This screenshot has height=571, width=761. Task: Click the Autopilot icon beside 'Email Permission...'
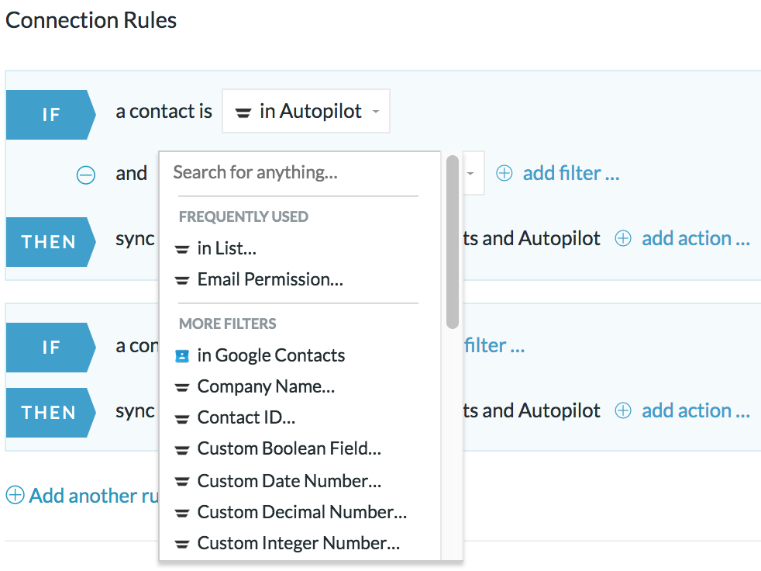pos(182,281)
